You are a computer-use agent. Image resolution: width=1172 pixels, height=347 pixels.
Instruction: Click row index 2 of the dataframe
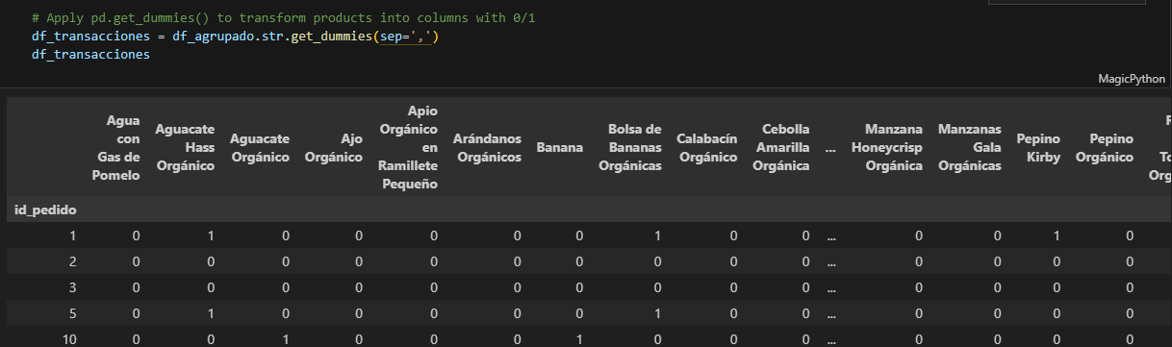point(73,260)
